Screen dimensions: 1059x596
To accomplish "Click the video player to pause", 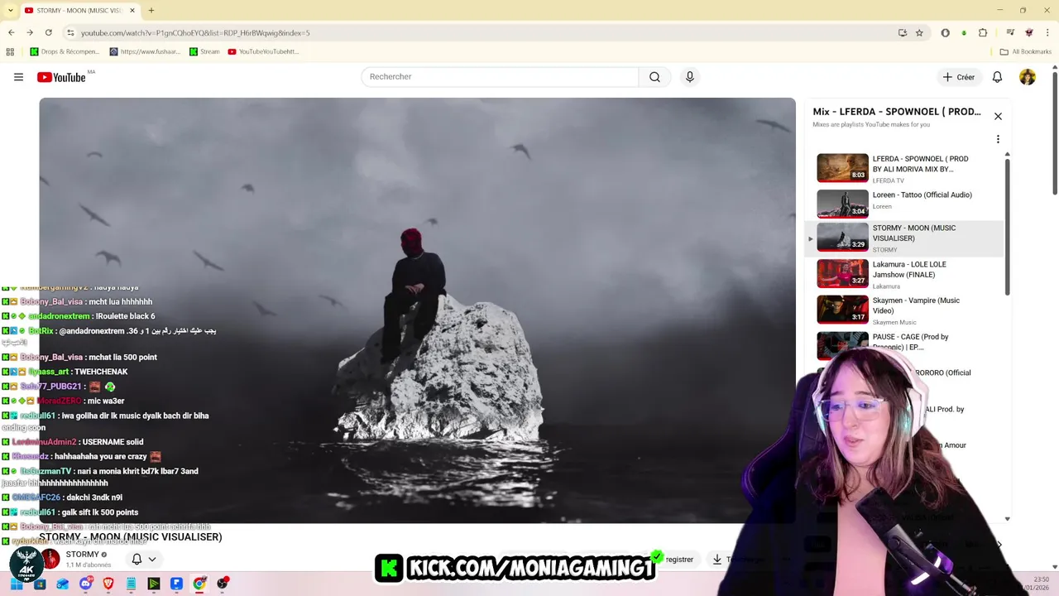I will pos(417,310).
